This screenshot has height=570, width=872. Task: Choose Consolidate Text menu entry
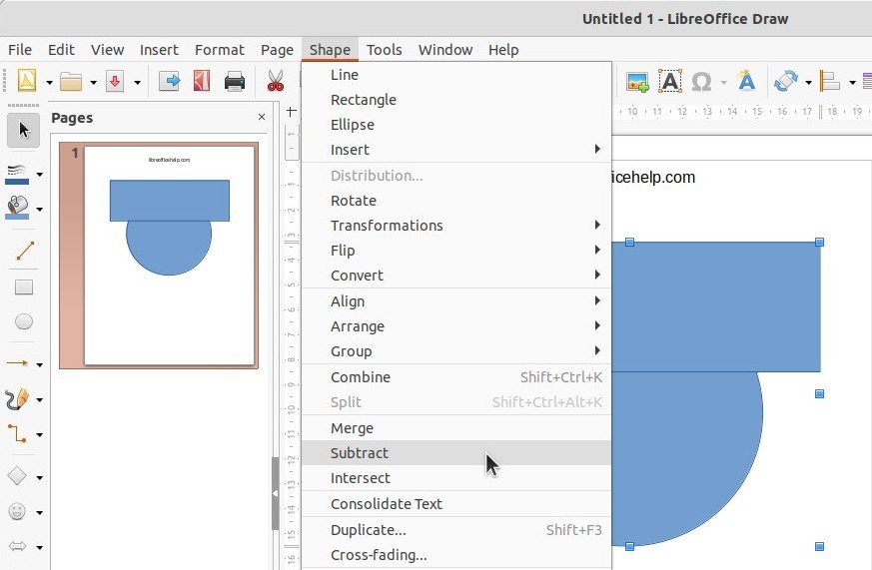point(456,504)
